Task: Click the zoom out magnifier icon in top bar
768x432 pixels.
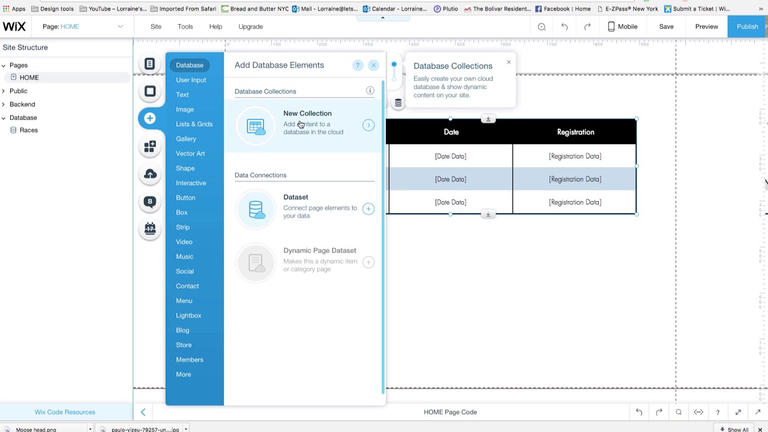Action: coord(542,26)
